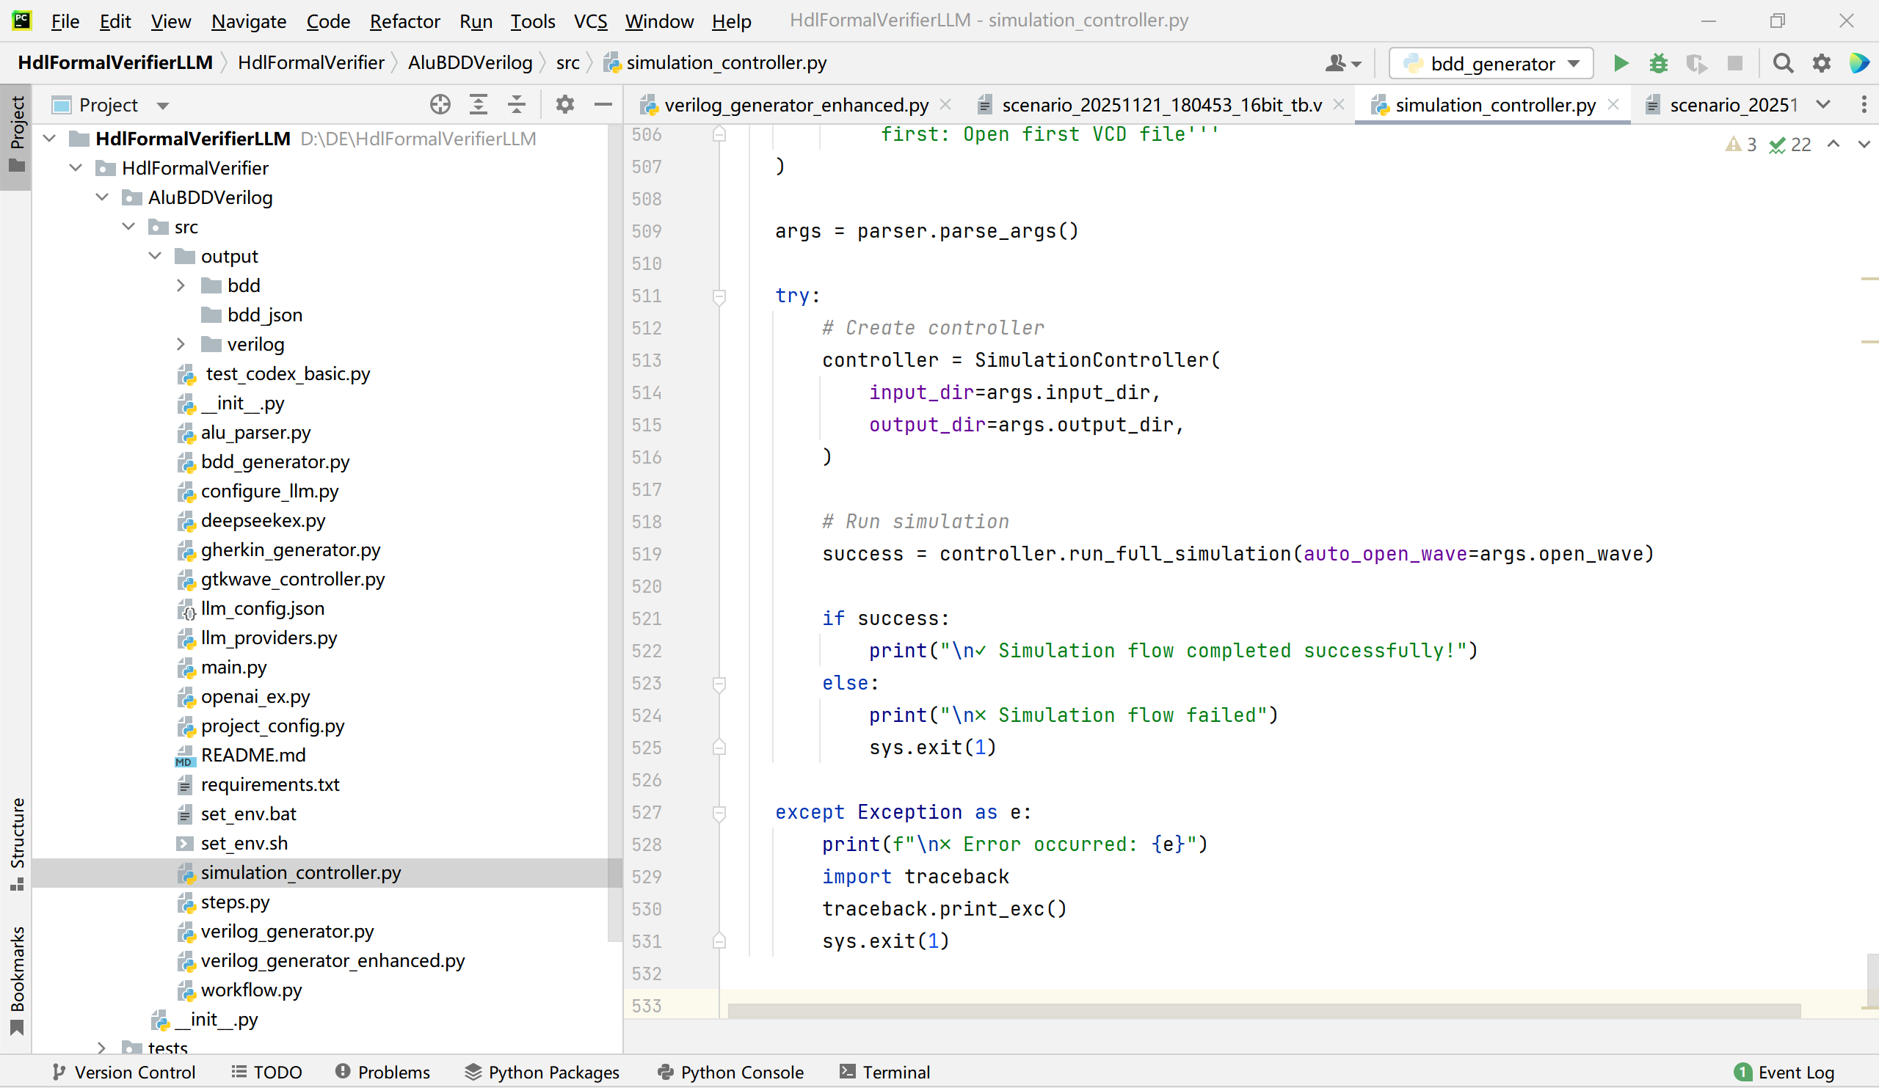Open the Refactor menu
Viewport: 1879px width, 1088px height.
click(x=405, y=21)
